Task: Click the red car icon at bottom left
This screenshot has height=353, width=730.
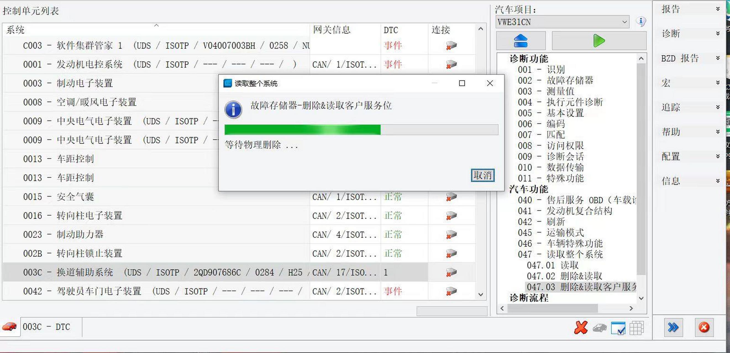Action: click(x=9, y=327)
